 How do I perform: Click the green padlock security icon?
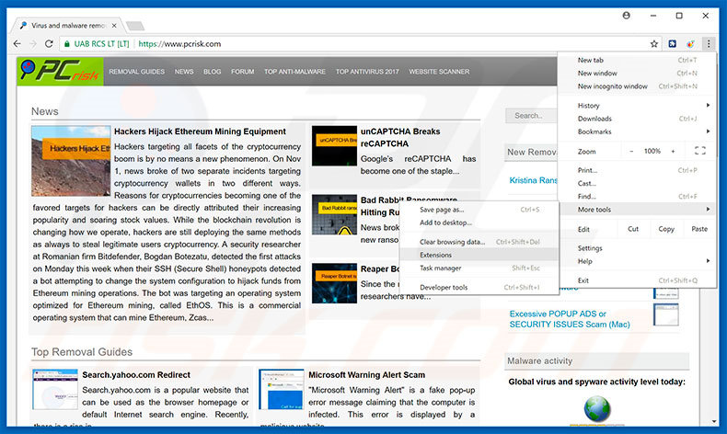(x=67, y=43)
